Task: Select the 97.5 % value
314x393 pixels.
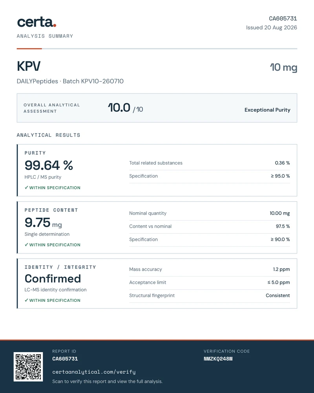Action: 283,226
